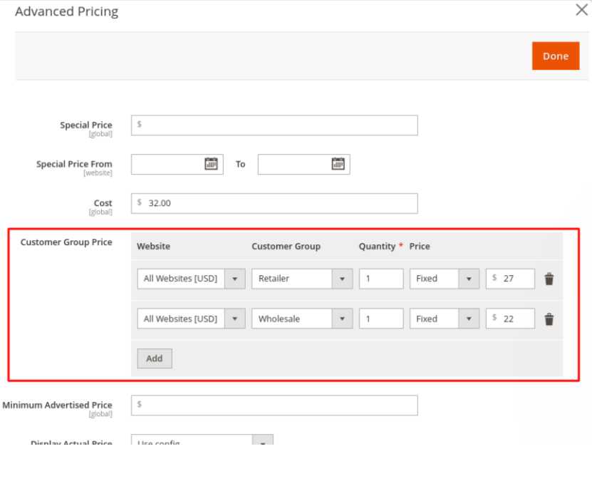The height and width of the screenshot is (481, 592).
Task: Change Fixed price type in Retailer row
Action: tap(444, 279)
